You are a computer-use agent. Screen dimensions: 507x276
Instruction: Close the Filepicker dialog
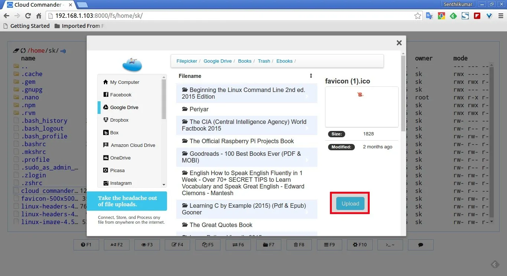pyautogui.click(x=399, y=43)
